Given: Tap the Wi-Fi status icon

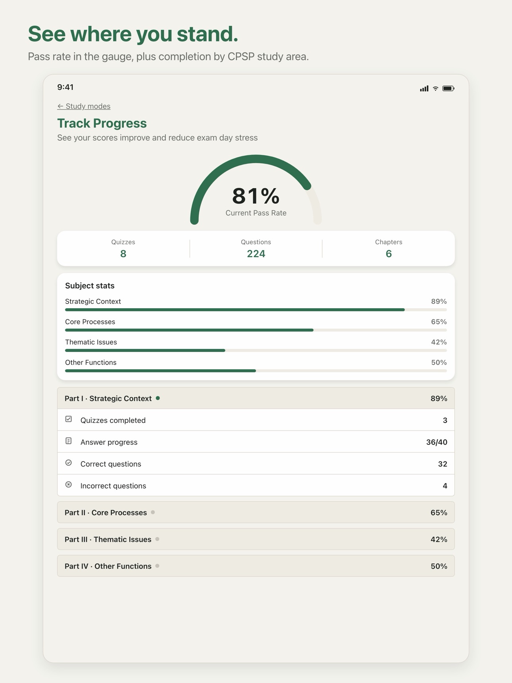Looking at the screenshot, I should click(x=435, y=88).
